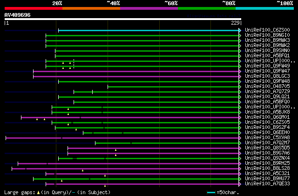Select the UniRef100_Q9FW49 label
Image resolution: width=298 pixels, height=196 pixels.
pyautogui.click(x=267, y=66)
